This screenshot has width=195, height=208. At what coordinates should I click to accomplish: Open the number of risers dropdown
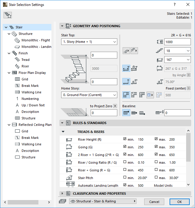[x=188, y=51]
